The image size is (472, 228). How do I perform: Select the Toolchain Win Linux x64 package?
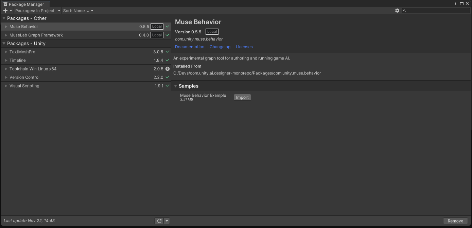[86, 69]
